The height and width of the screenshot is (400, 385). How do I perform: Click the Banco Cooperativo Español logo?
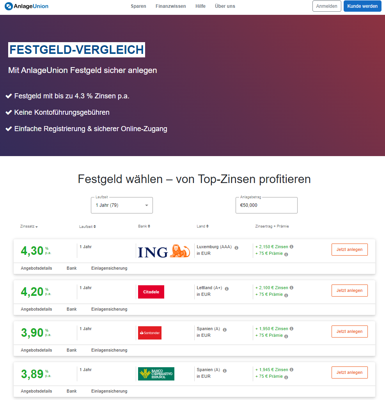coord(156,374)
